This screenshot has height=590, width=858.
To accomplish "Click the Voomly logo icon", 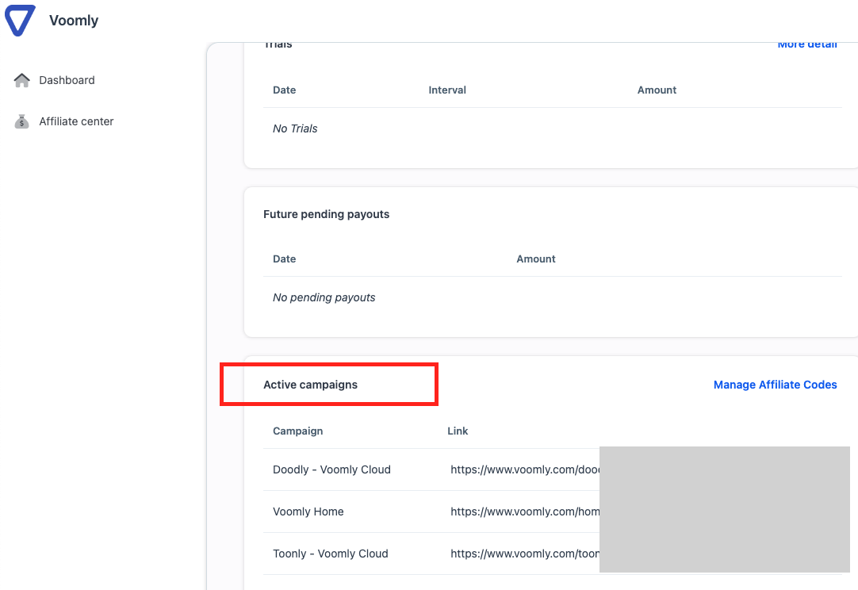I will pos(21,21).
